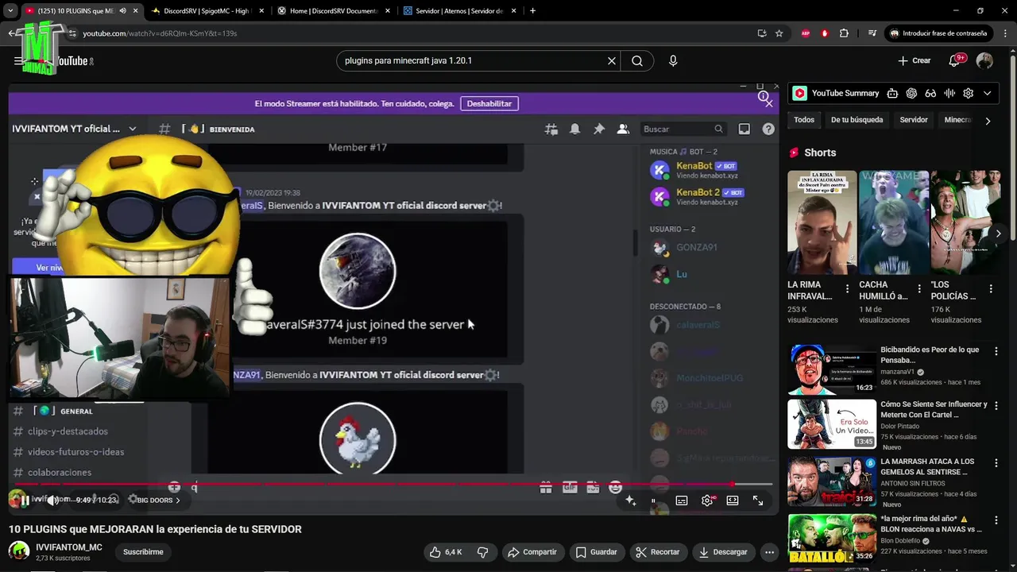The height and width of the screenshot is (572, 1017).
Task: Open the account avatar menu
Action: coord(984,60)
